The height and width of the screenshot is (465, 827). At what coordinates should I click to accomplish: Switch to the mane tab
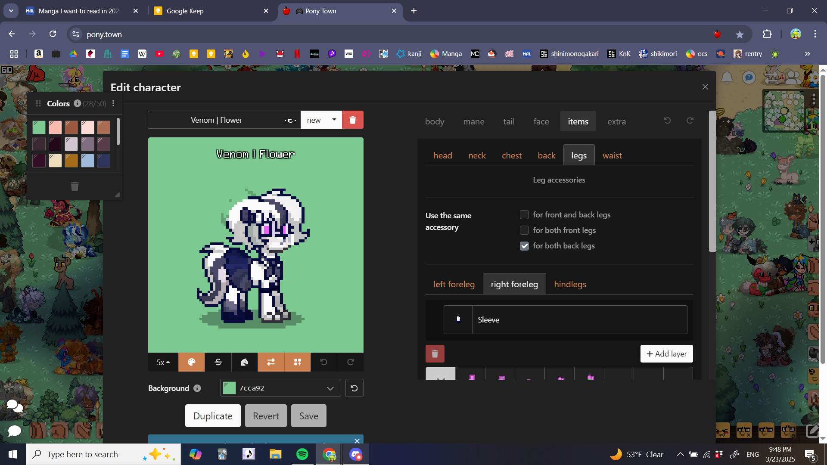click(x=473, y=121)
